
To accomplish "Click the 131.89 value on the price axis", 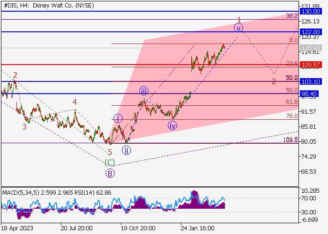I will pos(310,6).
